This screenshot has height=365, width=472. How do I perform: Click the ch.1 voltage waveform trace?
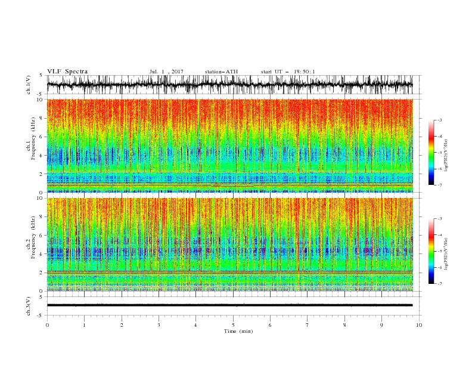tap(230, 85)
